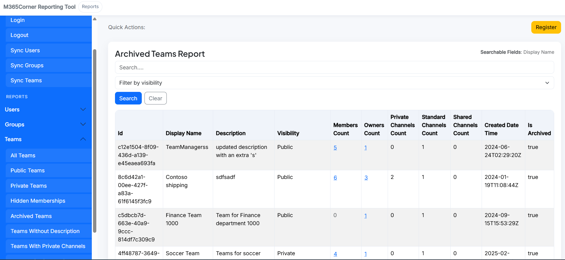The width and height of the screenshot is (565, 260).
Task: Click the yellow Register button
Action: click(546, 27)
